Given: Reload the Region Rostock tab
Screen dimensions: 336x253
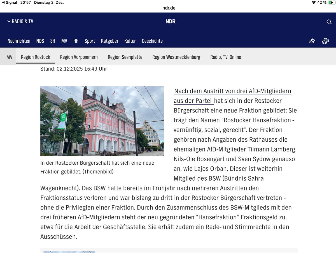Looking at the screenshot, I should (35, 57).
